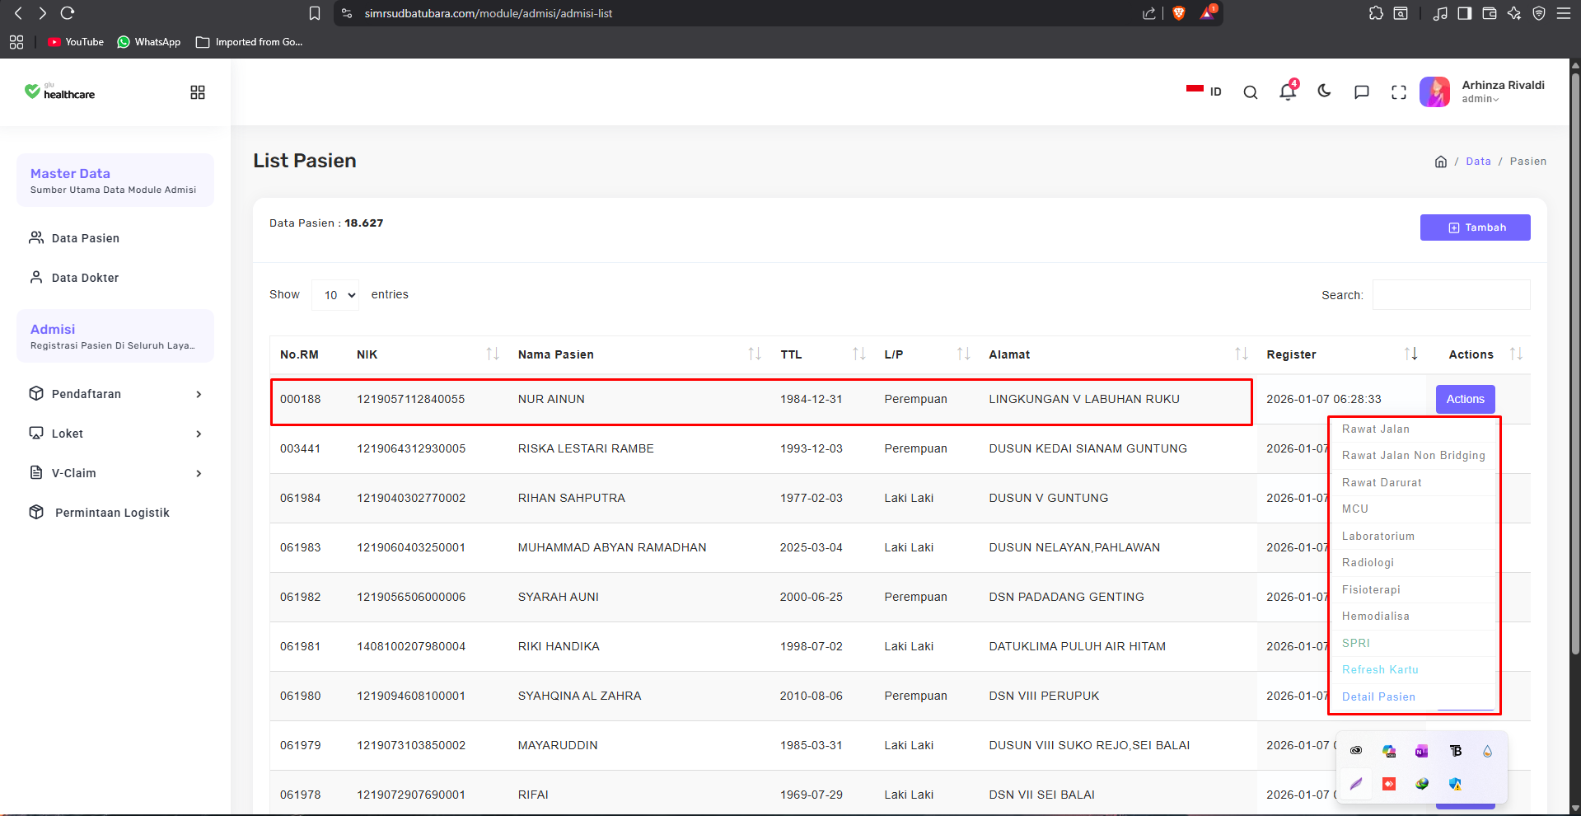Click the notification bell icon
Screen dimensions: 1581x816
(x=1287, y=91)
